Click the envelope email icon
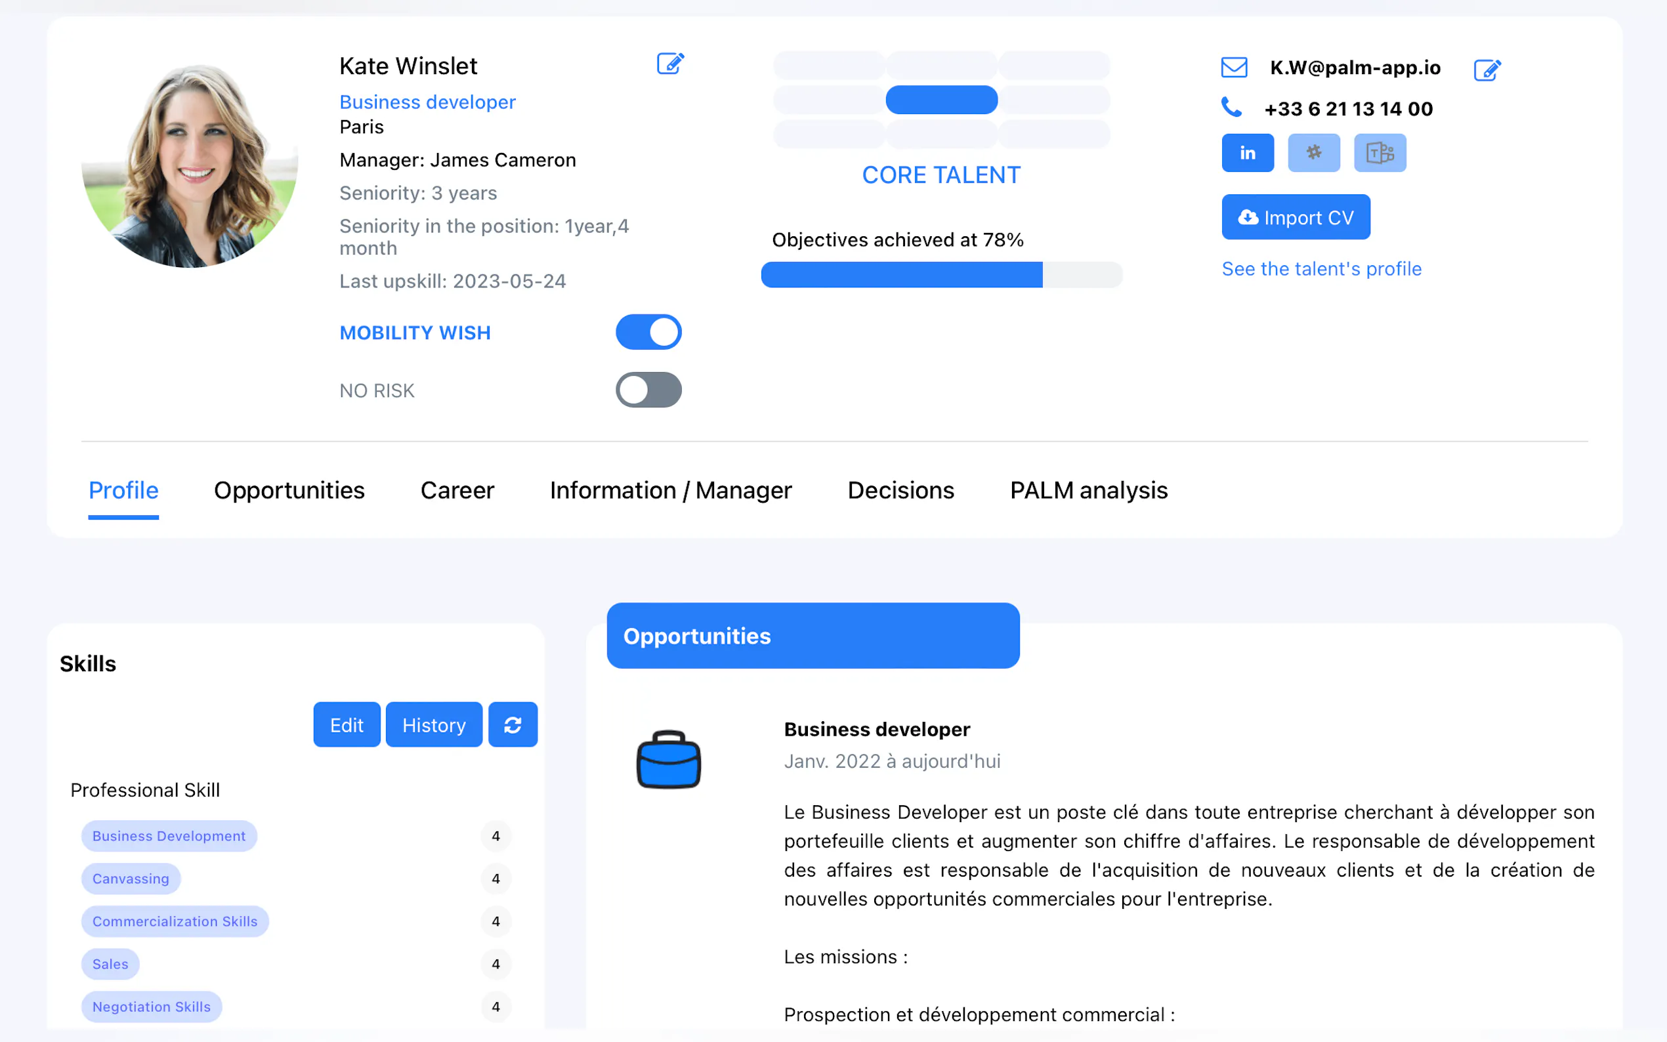Screen dimensions: 1667x1042 (1234, 68)
